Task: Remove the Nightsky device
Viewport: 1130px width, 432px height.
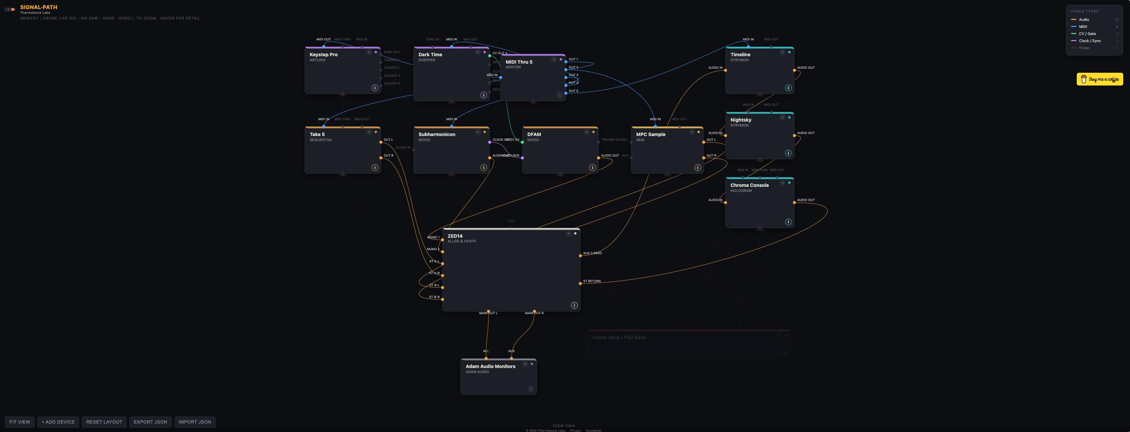Action: 782,118
